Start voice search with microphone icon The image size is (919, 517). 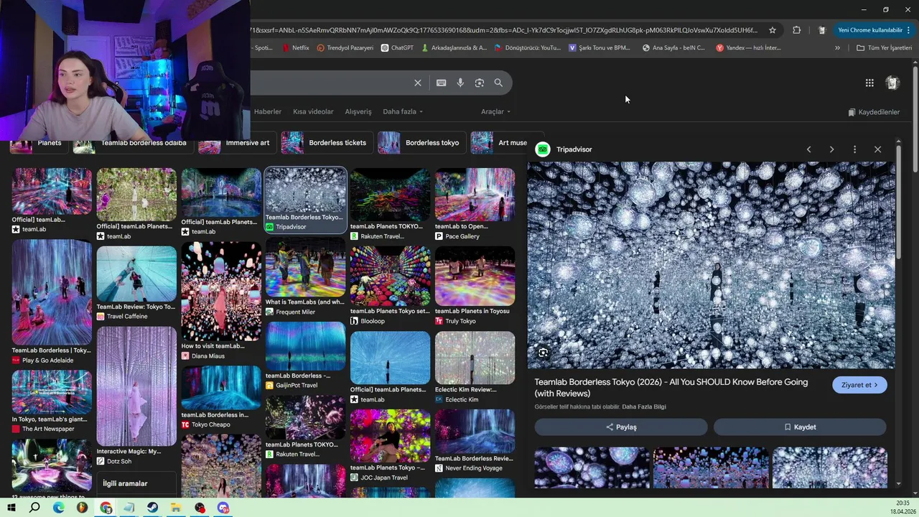(x=460, y=83)
